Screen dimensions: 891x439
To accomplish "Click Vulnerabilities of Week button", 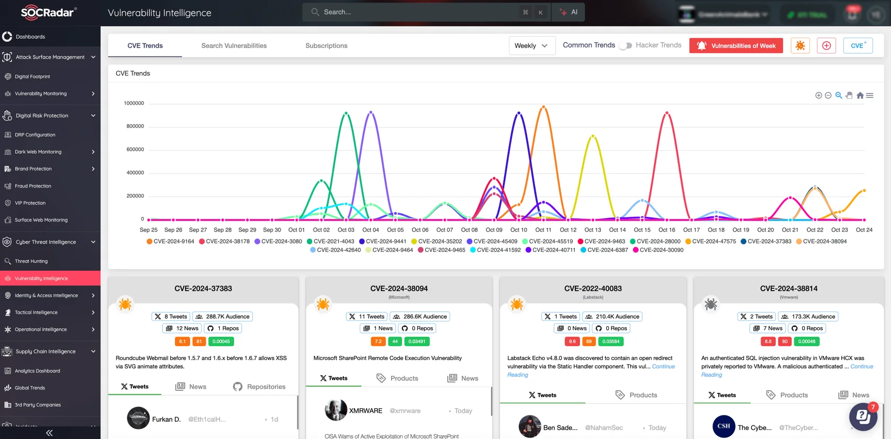I will click(736, 45).
